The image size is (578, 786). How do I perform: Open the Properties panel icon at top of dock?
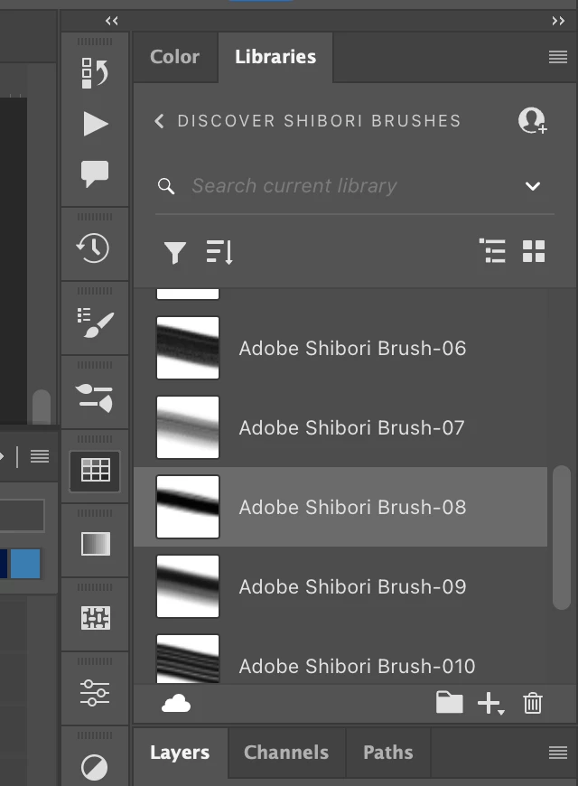[x=95, y=73]
